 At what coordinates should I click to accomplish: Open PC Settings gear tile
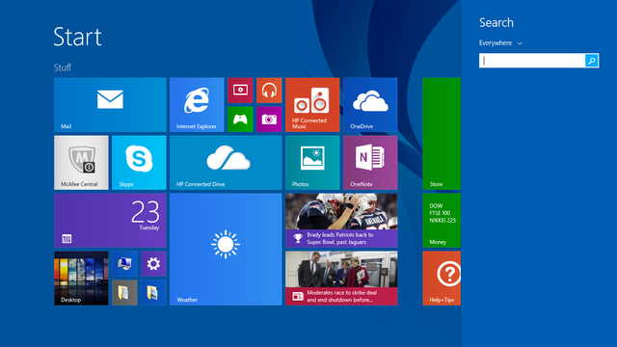point(153,263)
